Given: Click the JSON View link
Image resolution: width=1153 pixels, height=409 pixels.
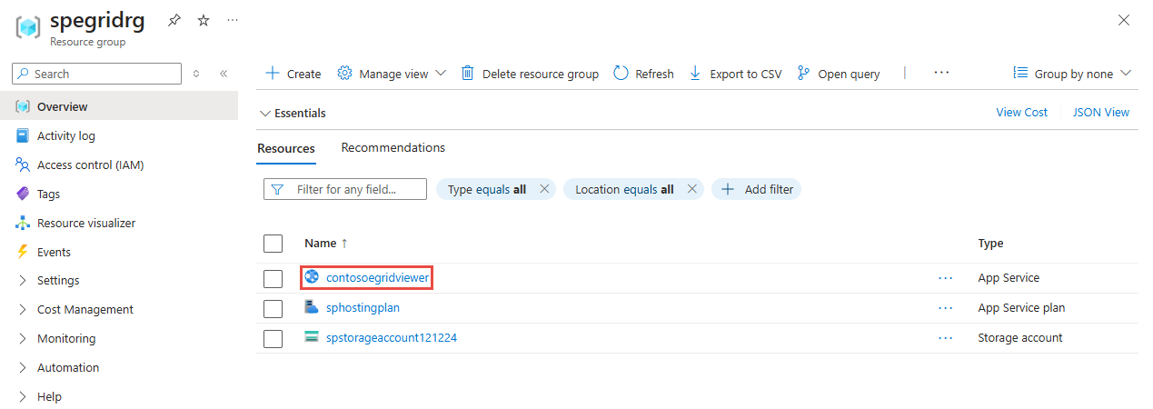Looking at the screenshot, I should click(x=1100, y=113).
